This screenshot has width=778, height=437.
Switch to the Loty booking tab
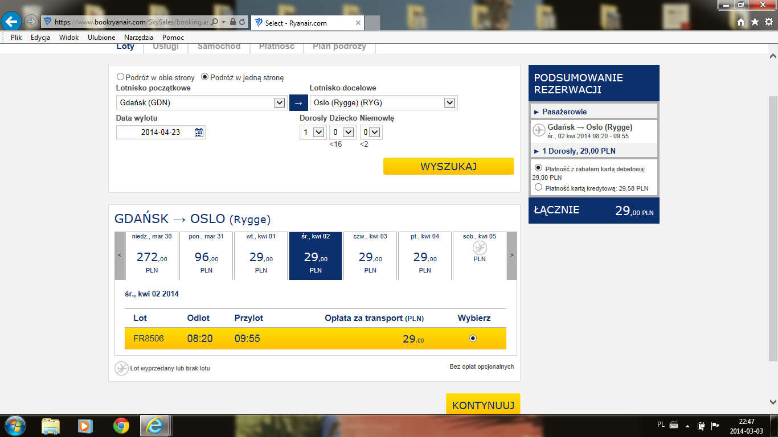(x=125, y=47)
